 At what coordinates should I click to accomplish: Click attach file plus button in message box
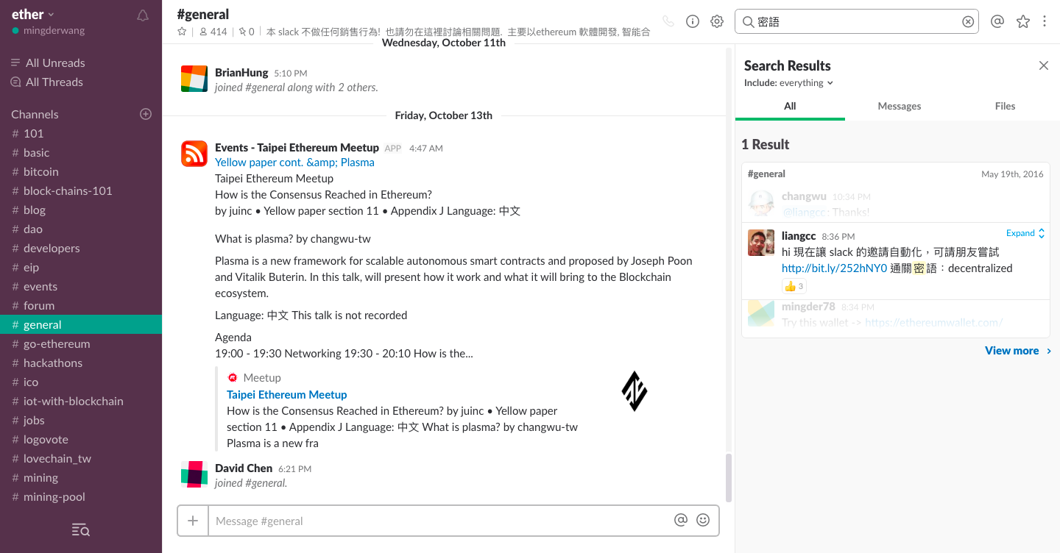(x=193, y=521)
